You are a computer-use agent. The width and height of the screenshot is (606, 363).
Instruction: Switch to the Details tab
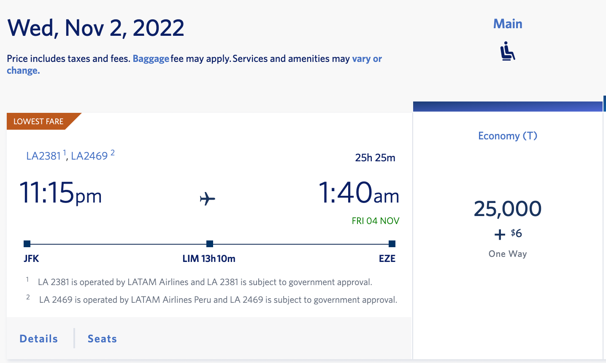pyautogui.click(x=38, y=338)
